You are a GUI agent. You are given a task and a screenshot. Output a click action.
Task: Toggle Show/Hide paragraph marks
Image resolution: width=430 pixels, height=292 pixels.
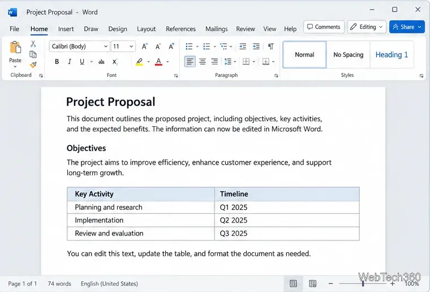point(271,46)
